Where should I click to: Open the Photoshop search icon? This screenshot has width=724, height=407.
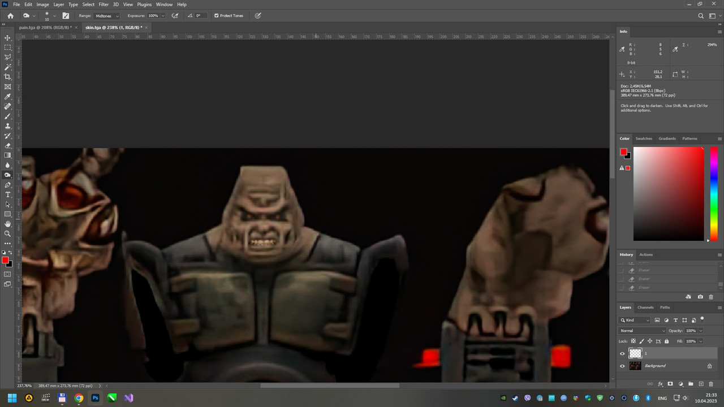[701, 16]
